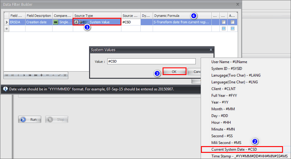This screenshot has height=159, width=291.
Task: Toggle the first checkbox in the ERSDA row
Action: point(223,22)
